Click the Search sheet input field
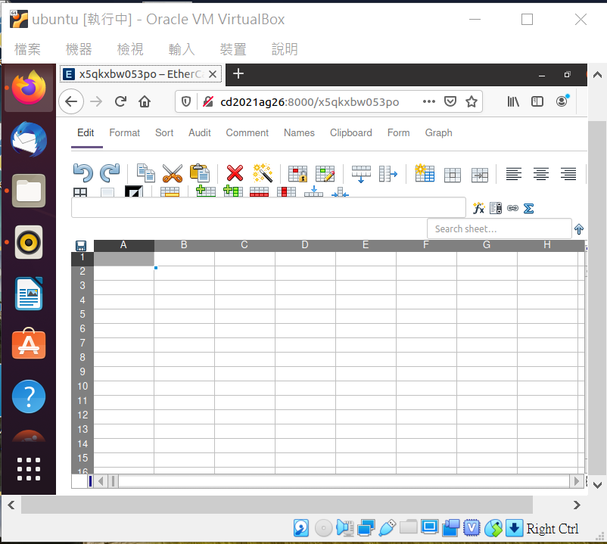Screen dimensions: 607x544 500,228
